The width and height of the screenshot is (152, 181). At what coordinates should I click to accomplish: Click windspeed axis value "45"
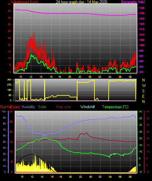tap(9, 11)
